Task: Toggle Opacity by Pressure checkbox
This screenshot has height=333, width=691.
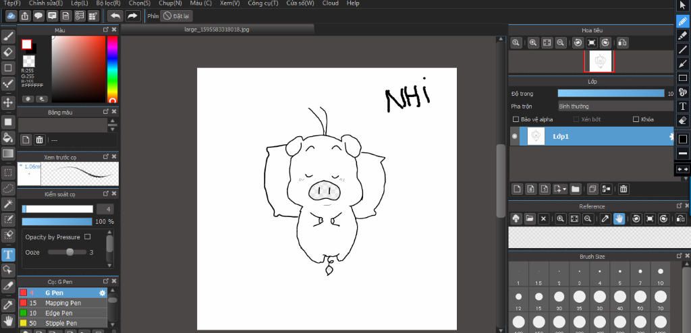Action: point(87,237)
